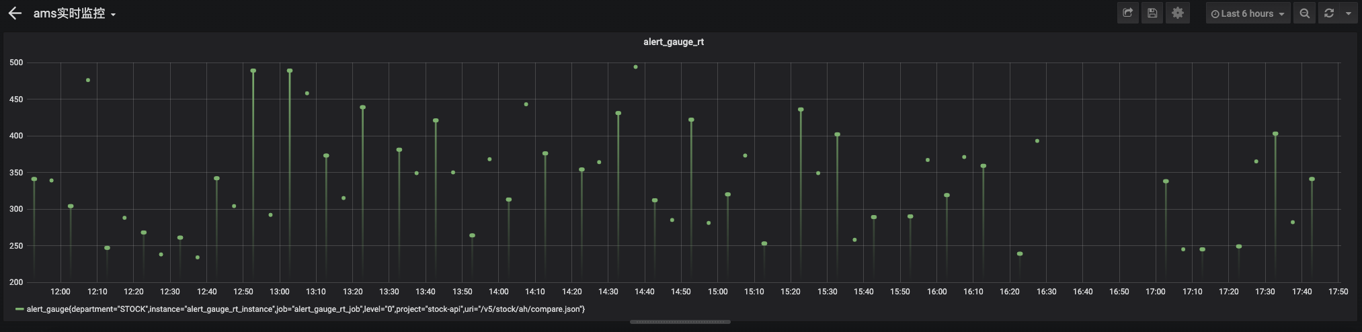Click the 500 y-axis label
This screenshot has height=332, width=1362.
[x=16, y=63]
